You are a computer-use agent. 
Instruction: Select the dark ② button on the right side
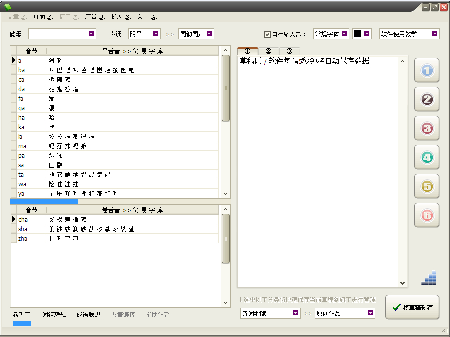point(427,99)
